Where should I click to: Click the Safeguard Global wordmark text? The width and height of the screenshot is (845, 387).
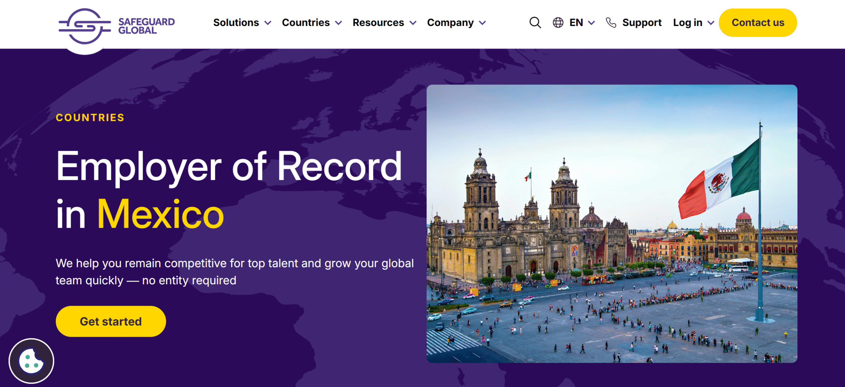click(146, 26)
